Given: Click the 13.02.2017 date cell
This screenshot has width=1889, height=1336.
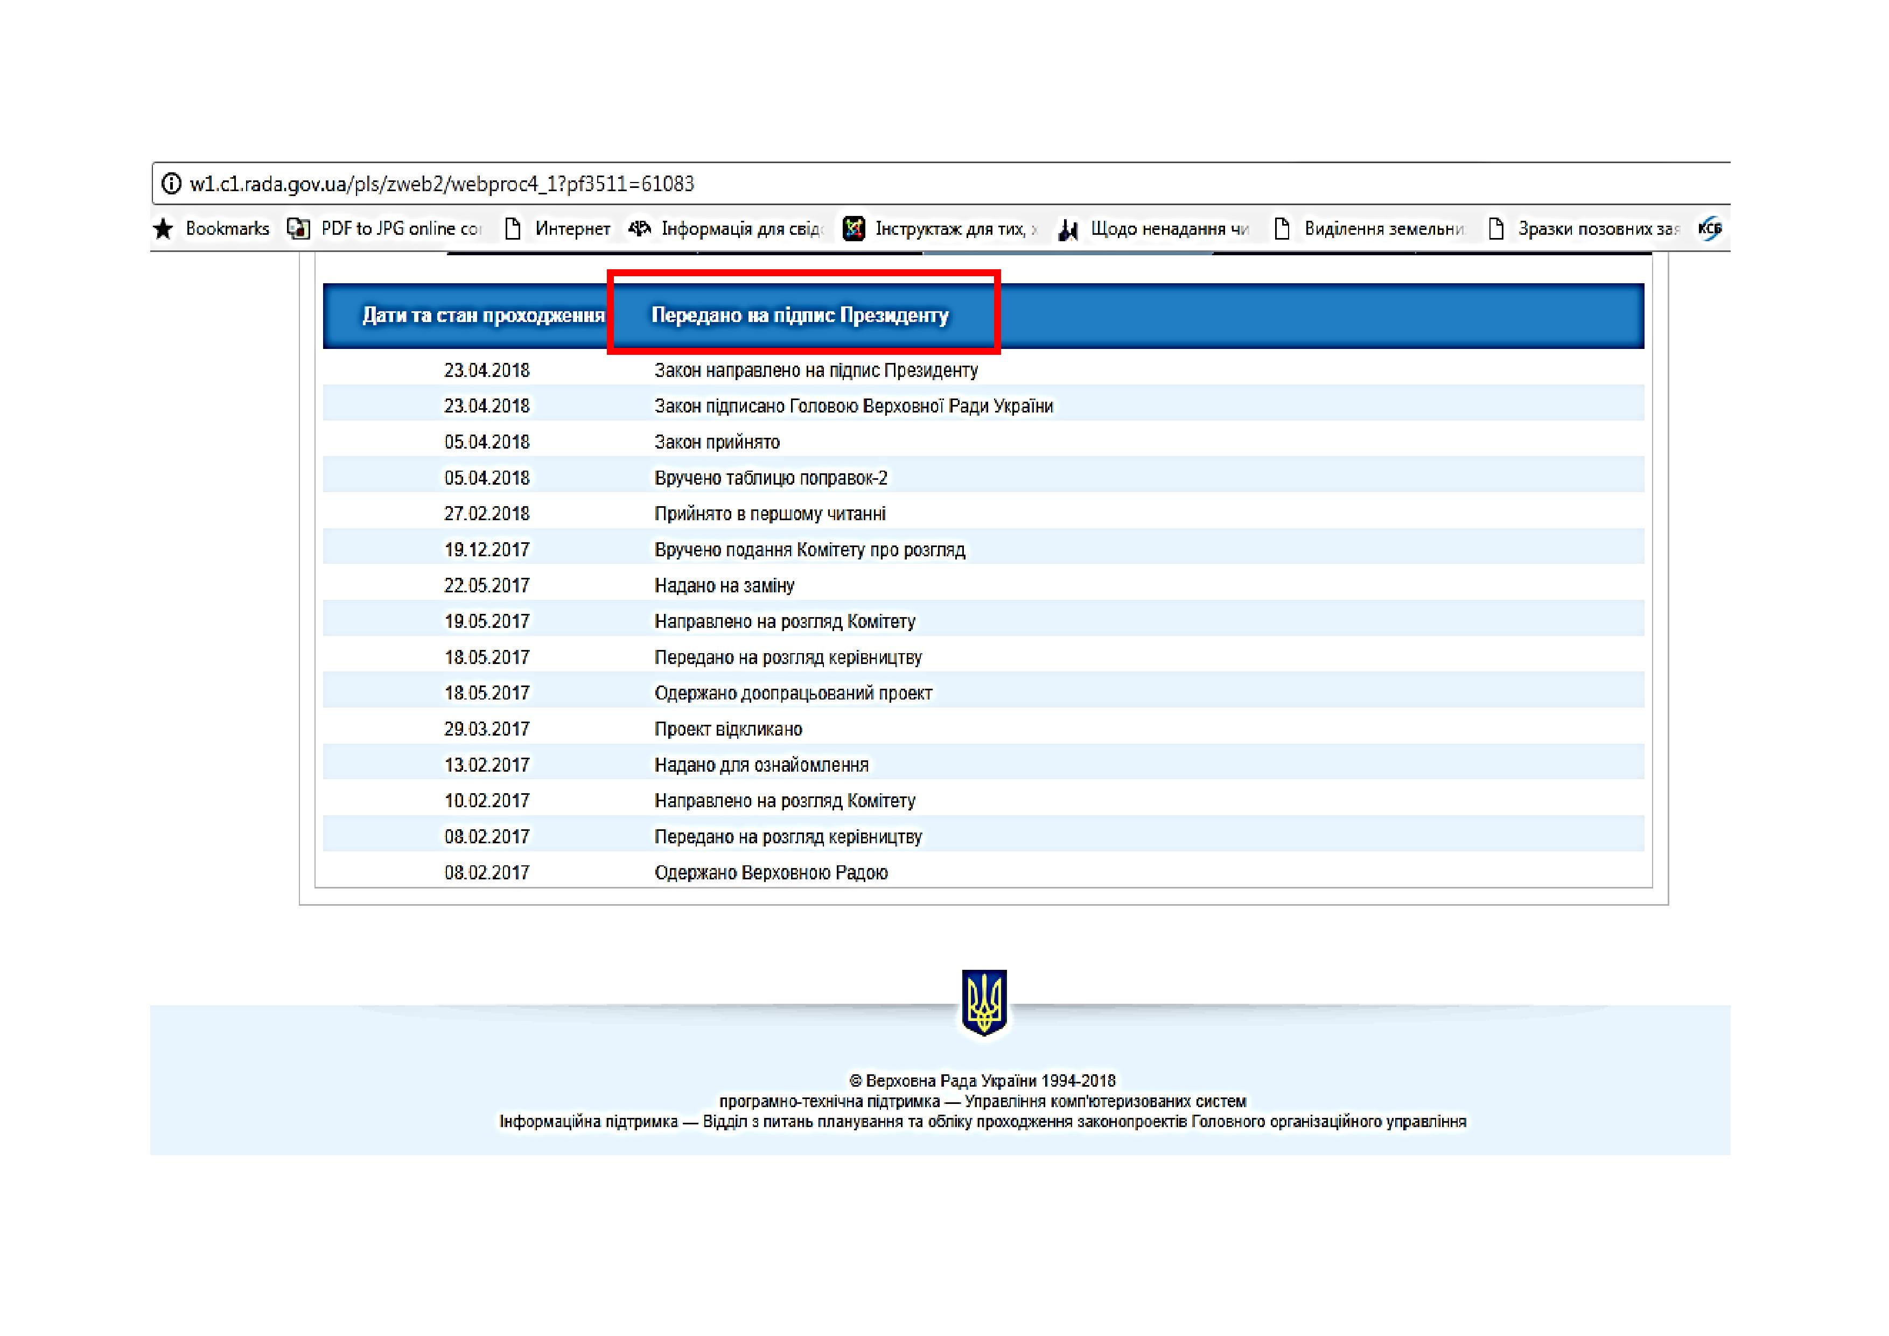Looking at the screenshot, I should (487, 765).
